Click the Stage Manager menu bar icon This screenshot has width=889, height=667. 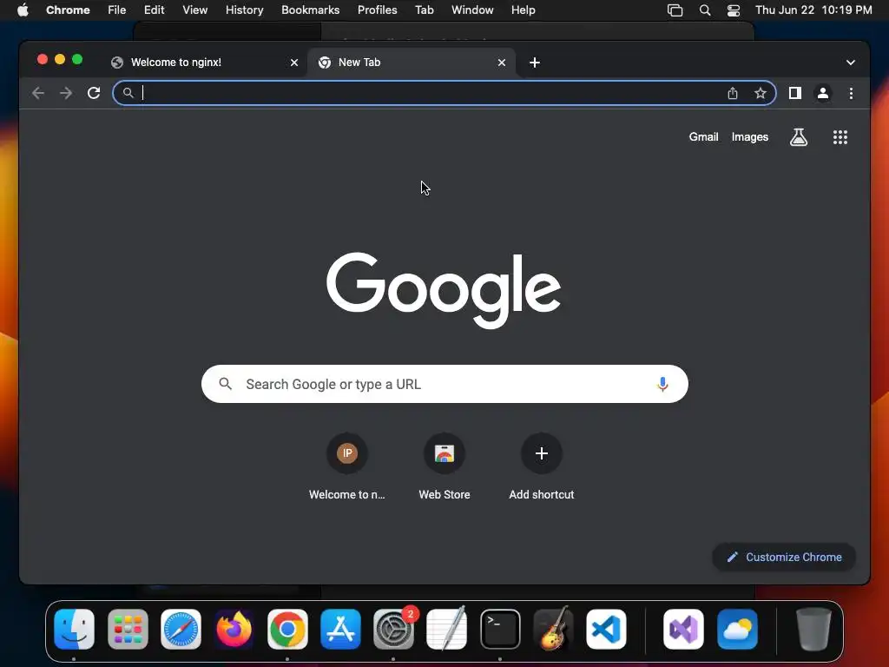(x=675, y=10)
